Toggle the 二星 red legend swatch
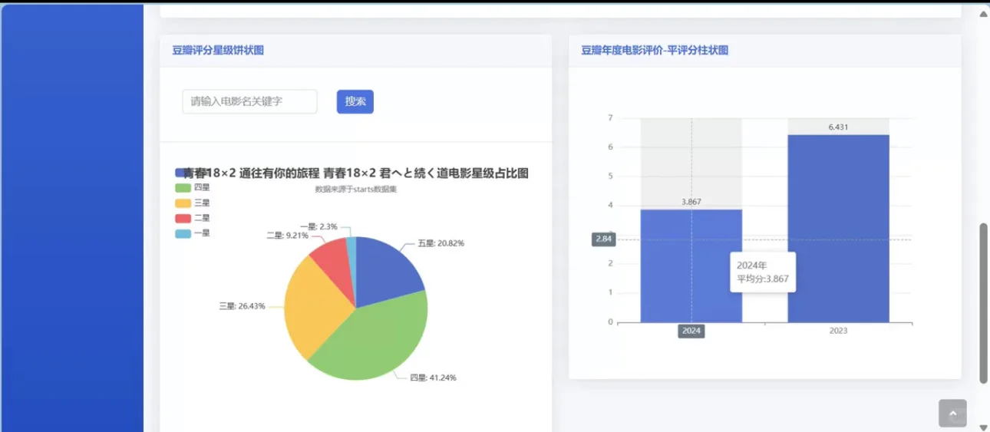Image resolution: width=990 pixels, height=432 pixels. (x=183, y=218)
